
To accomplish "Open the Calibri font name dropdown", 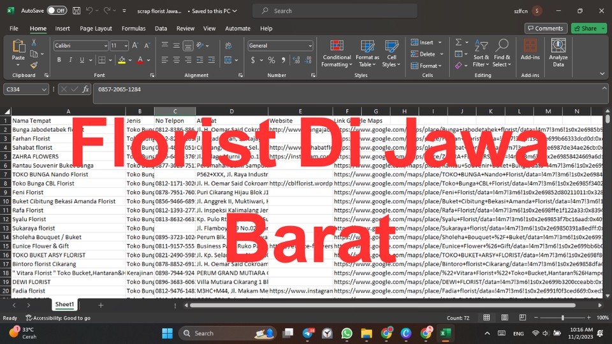I will 105,46.
